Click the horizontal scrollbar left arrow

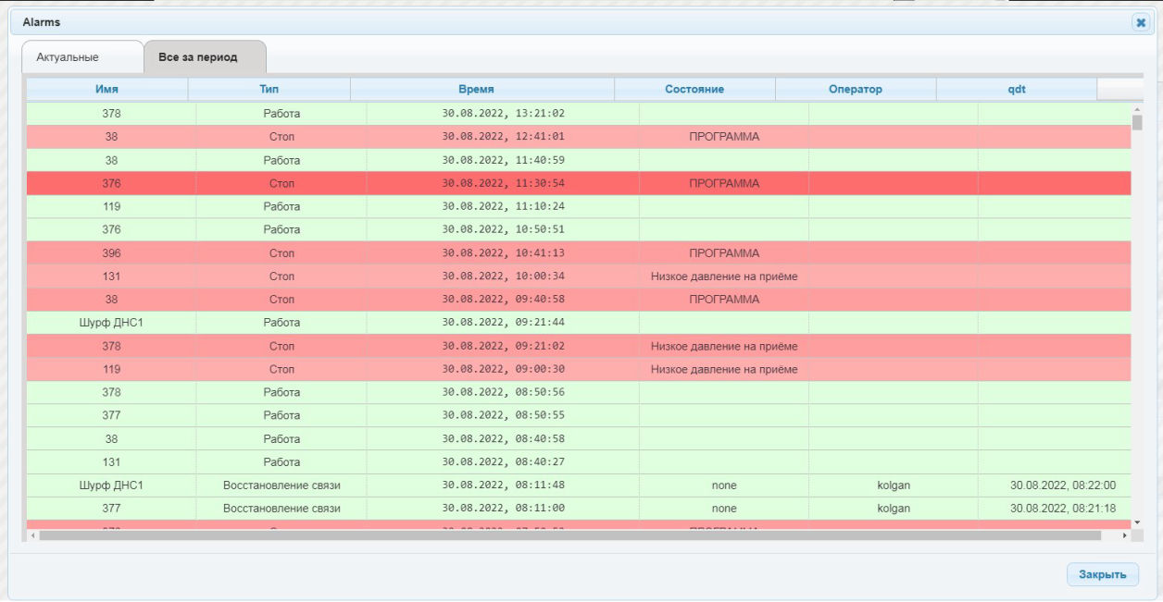click(x=32, y=535)
